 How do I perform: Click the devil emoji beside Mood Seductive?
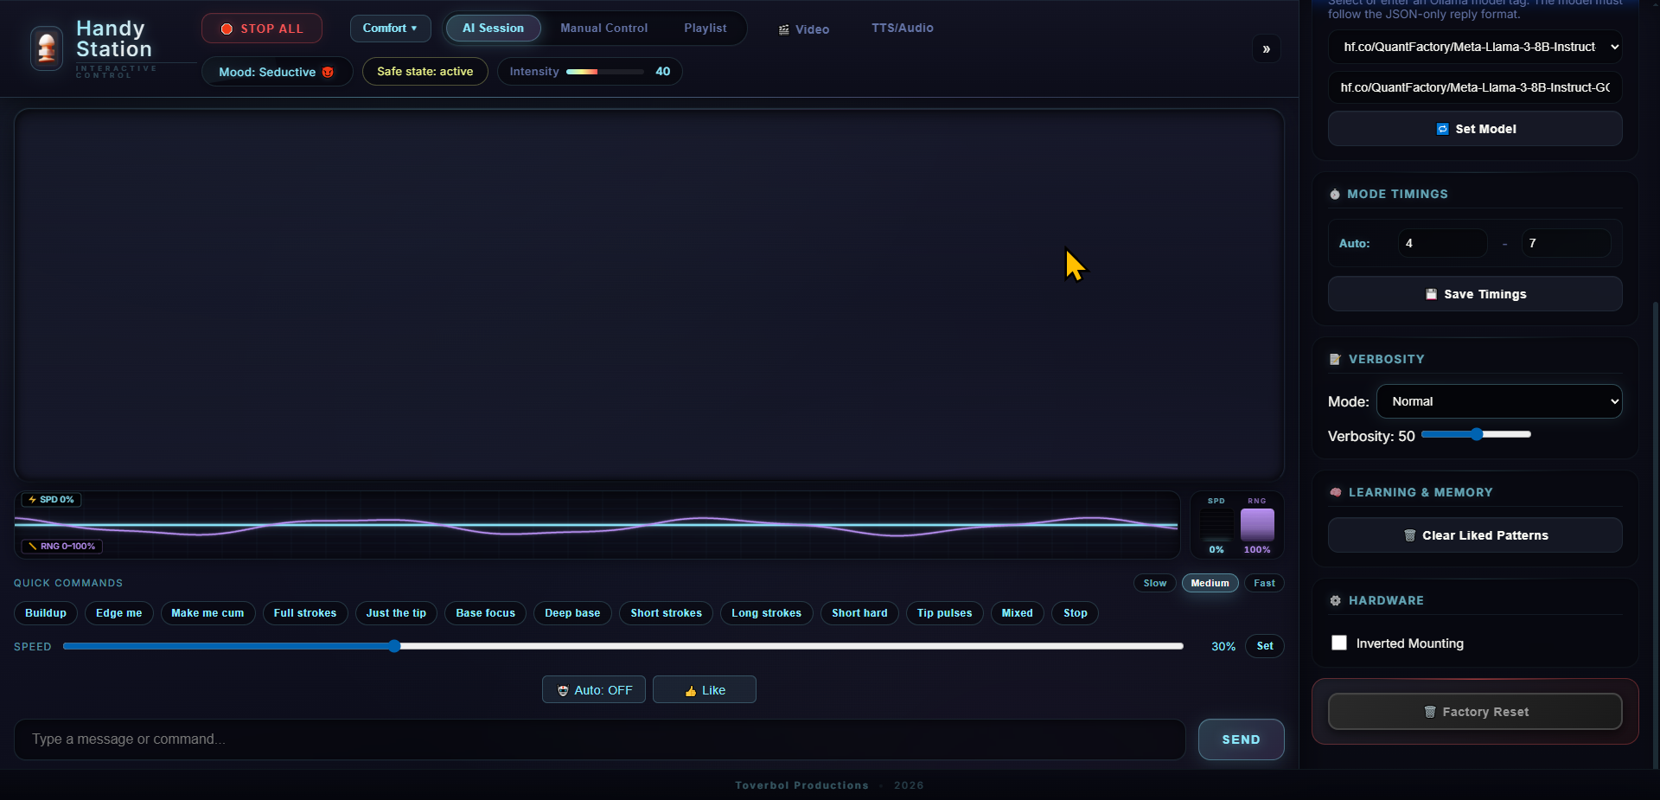328,72
